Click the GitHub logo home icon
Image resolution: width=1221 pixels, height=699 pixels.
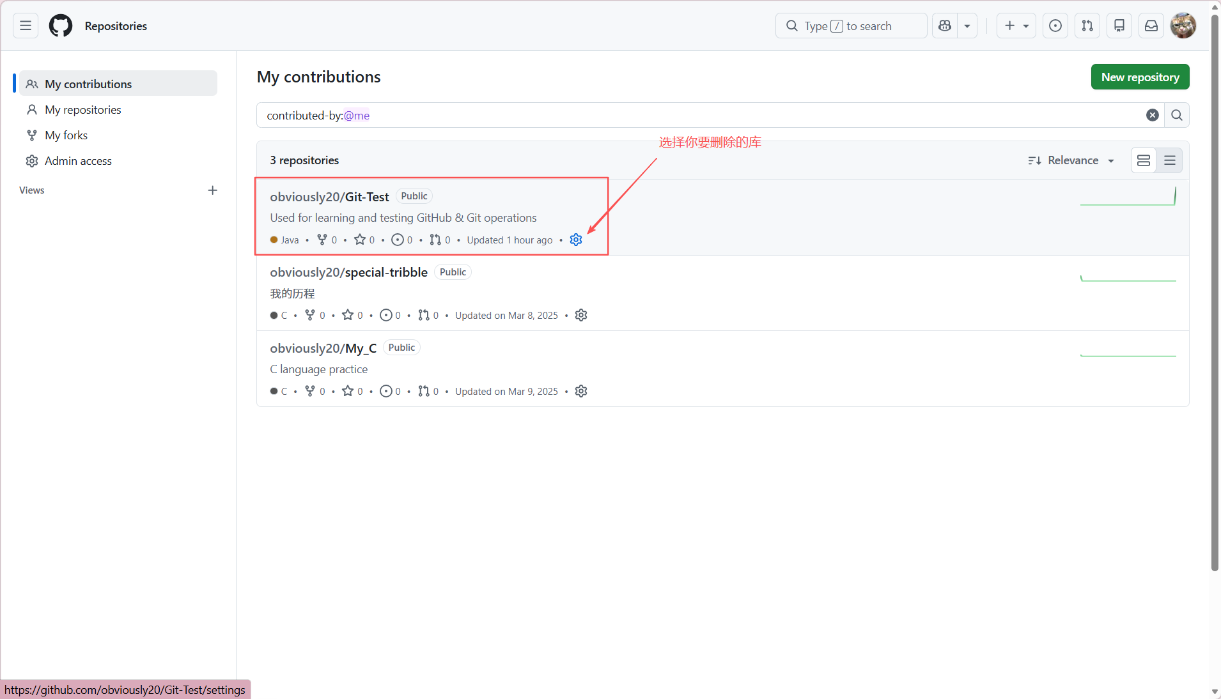[61, 26]
